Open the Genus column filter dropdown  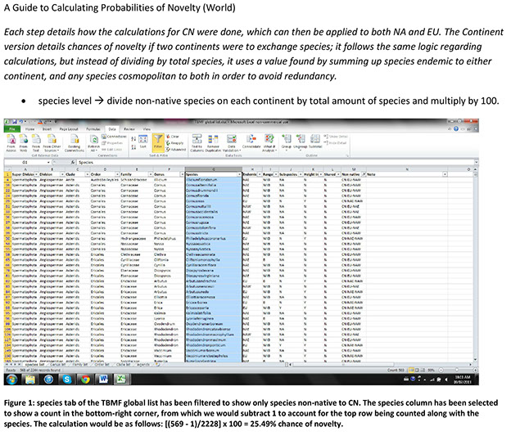click(182, 174)
